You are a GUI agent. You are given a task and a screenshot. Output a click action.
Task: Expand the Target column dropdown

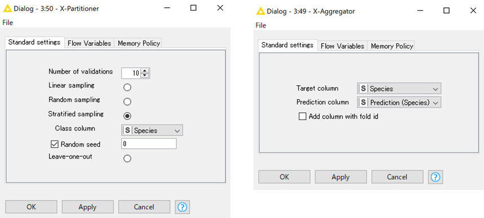399,88
